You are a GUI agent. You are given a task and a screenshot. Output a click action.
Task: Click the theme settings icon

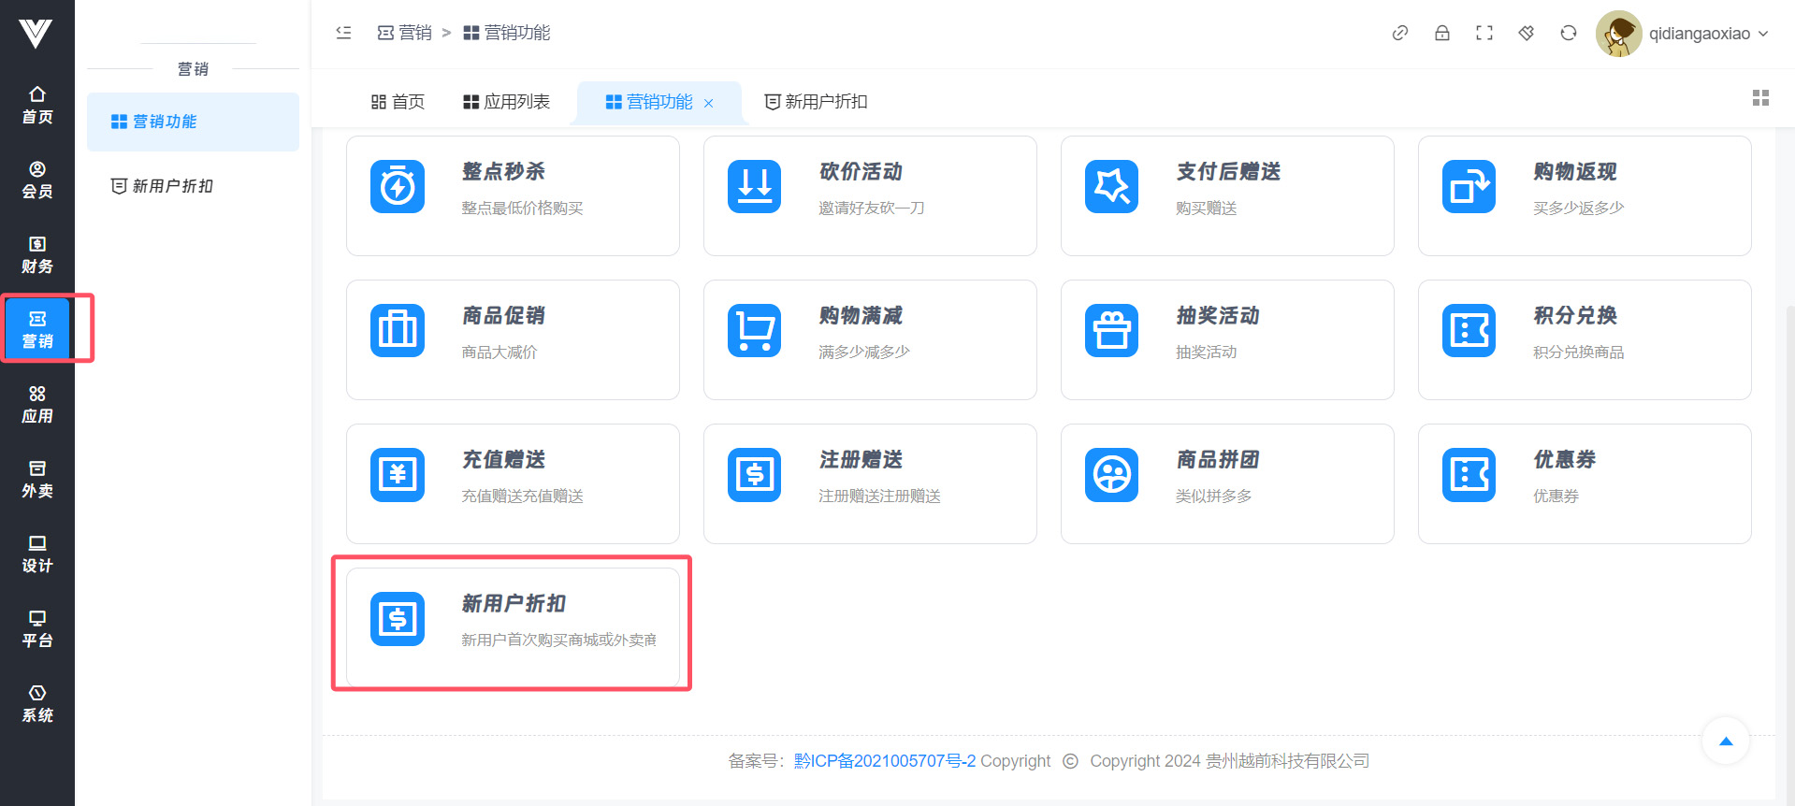click(1526, 34)
